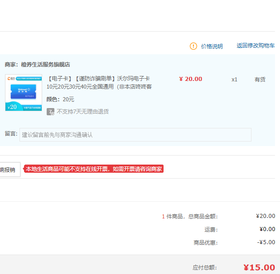Click the red invoice warning tooltip
Viewport: 280px width, 274px height.
coord(93,169)
